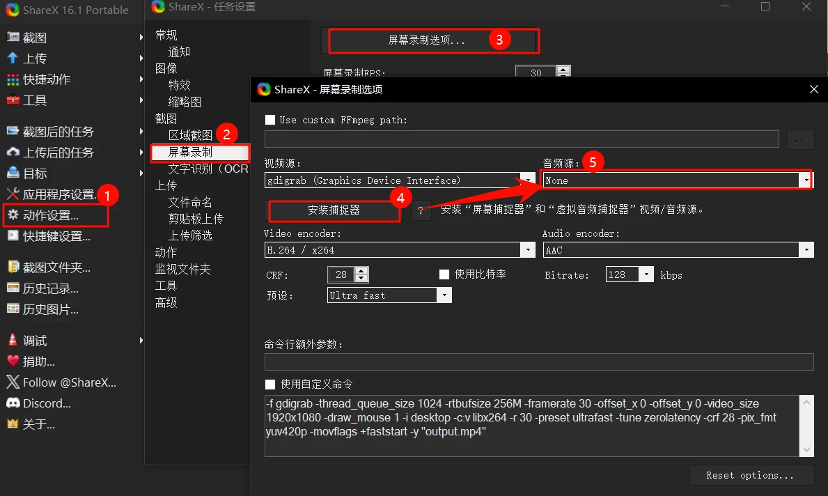Click command preview scrollbar down arrow
Image resolution: width=828 pixels, height=496 pixels.
tap(806, 449)
